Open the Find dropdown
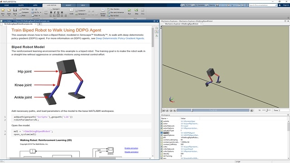Viewport: 290px width, 163px height. tap(35, 16)
